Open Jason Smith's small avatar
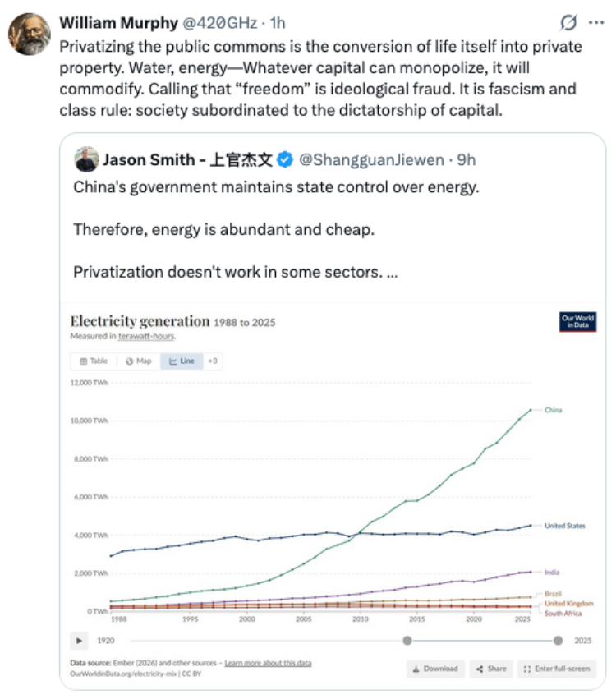 pos(86,159)
